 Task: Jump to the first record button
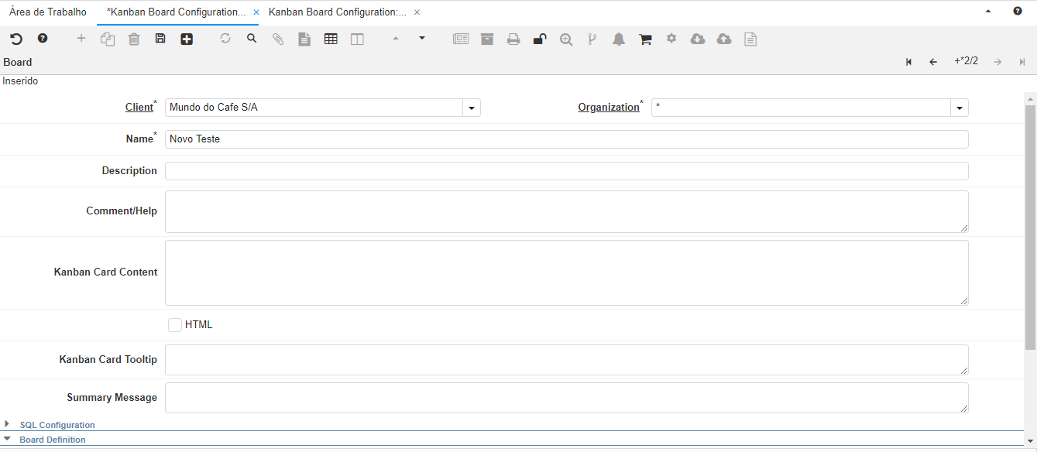click(908, 62)
